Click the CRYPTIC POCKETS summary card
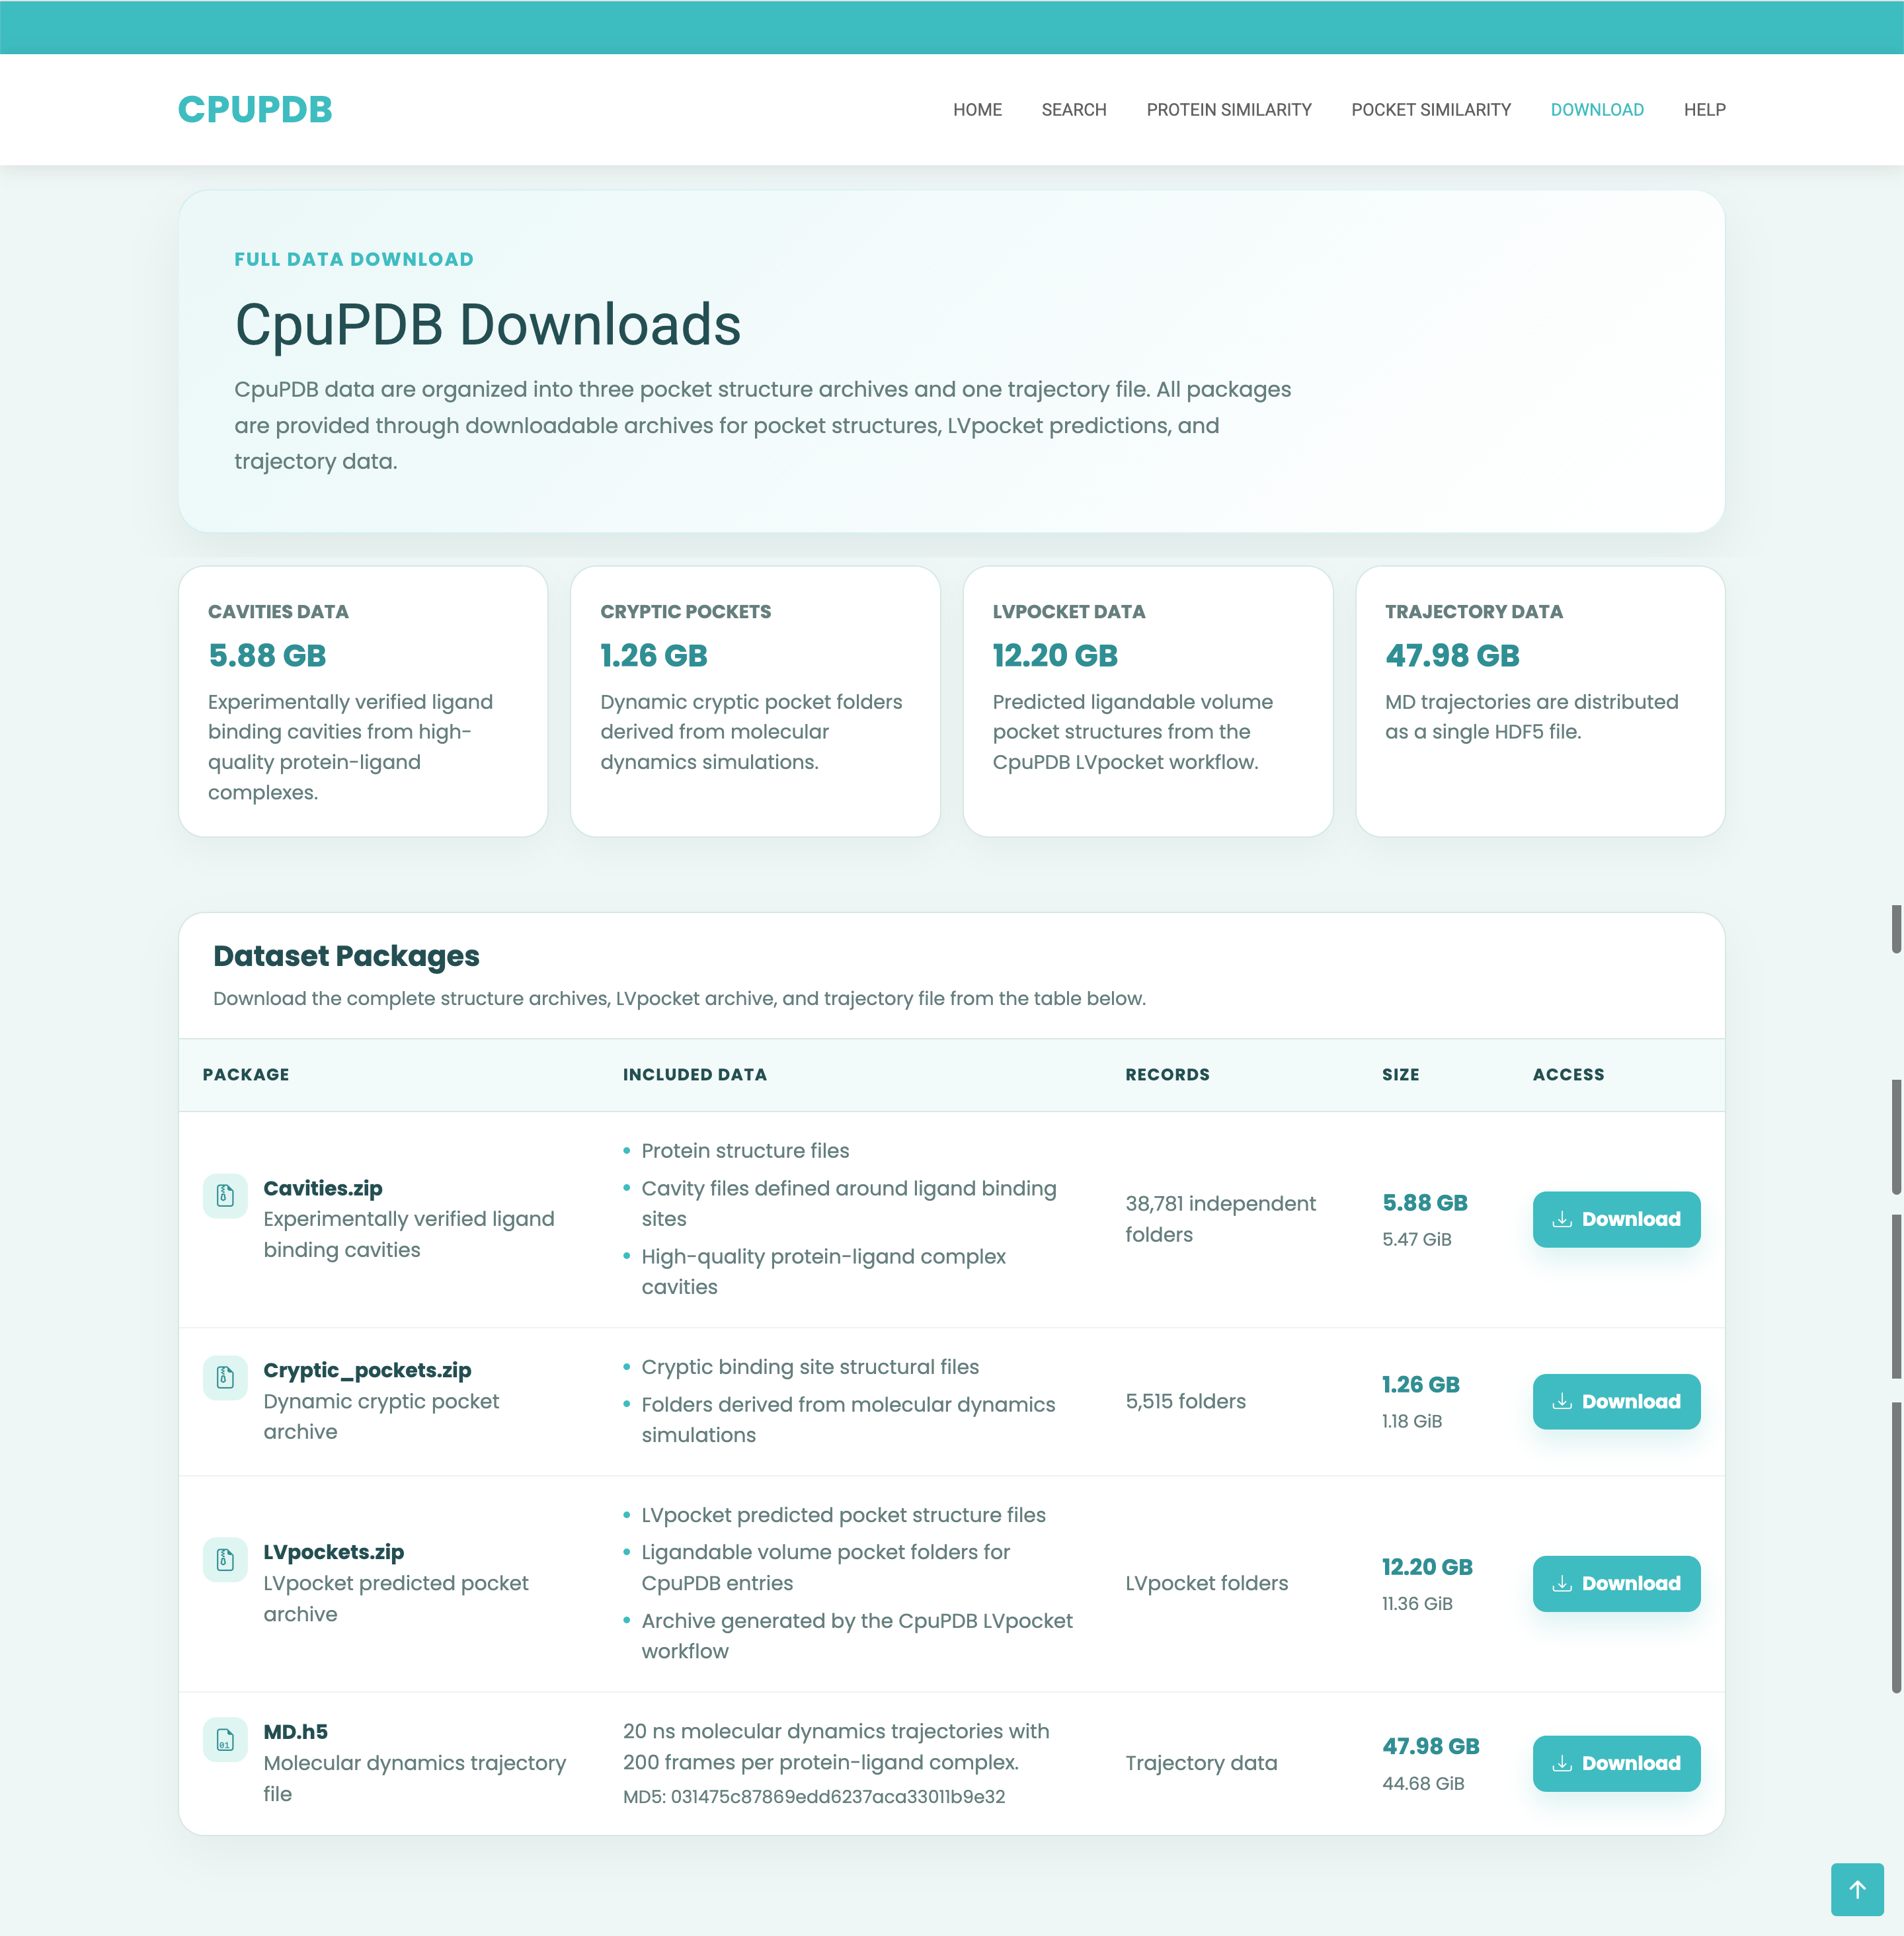This screenshot has width=1904, height=1936. pos(755,701)
